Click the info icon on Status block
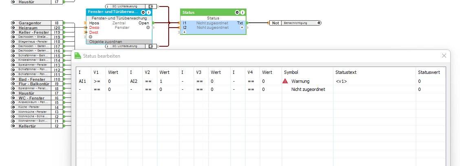The height and width of the screenshot is (166, 460). pos(242,13)
